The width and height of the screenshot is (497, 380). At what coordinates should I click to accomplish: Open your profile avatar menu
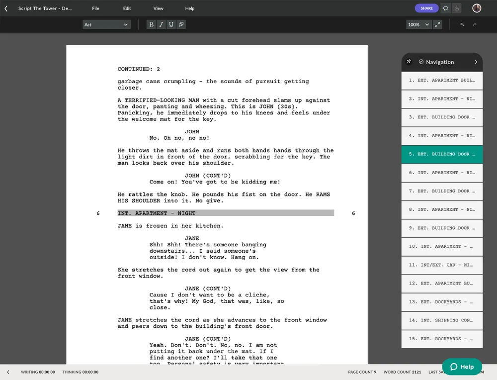click(476, 8)
